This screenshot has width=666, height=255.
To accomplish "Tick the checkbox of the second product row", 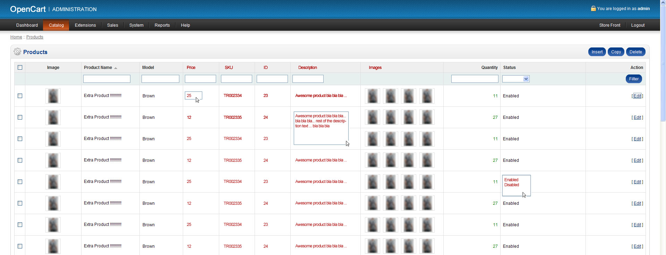I will (20, 117).
